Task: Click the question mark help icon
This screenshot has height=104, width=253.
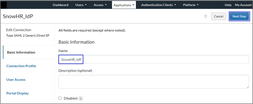Action: tap(205, 16)
